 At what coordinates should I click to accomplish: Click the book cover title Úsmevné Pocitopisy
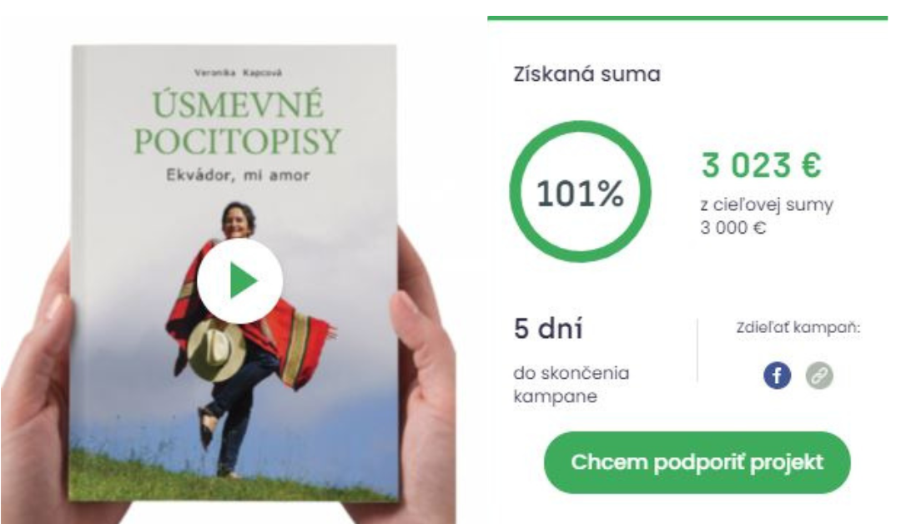click(237, 123)
